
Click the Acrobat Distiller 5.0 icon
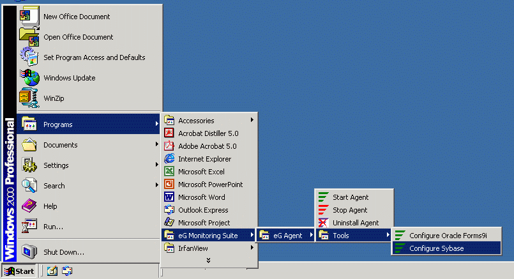coord(169,133)
